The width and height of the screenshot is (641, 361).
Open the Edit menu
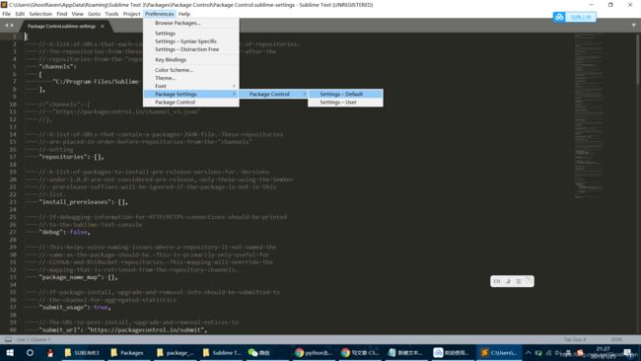[x=20, y=14]
